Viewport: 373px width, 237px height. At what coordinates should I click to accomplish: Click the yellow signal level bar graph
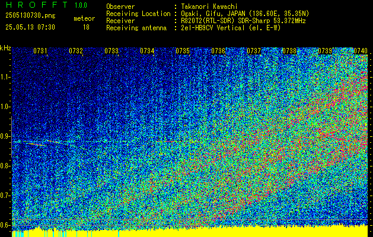pyautogui.click(x=190, y=231)
